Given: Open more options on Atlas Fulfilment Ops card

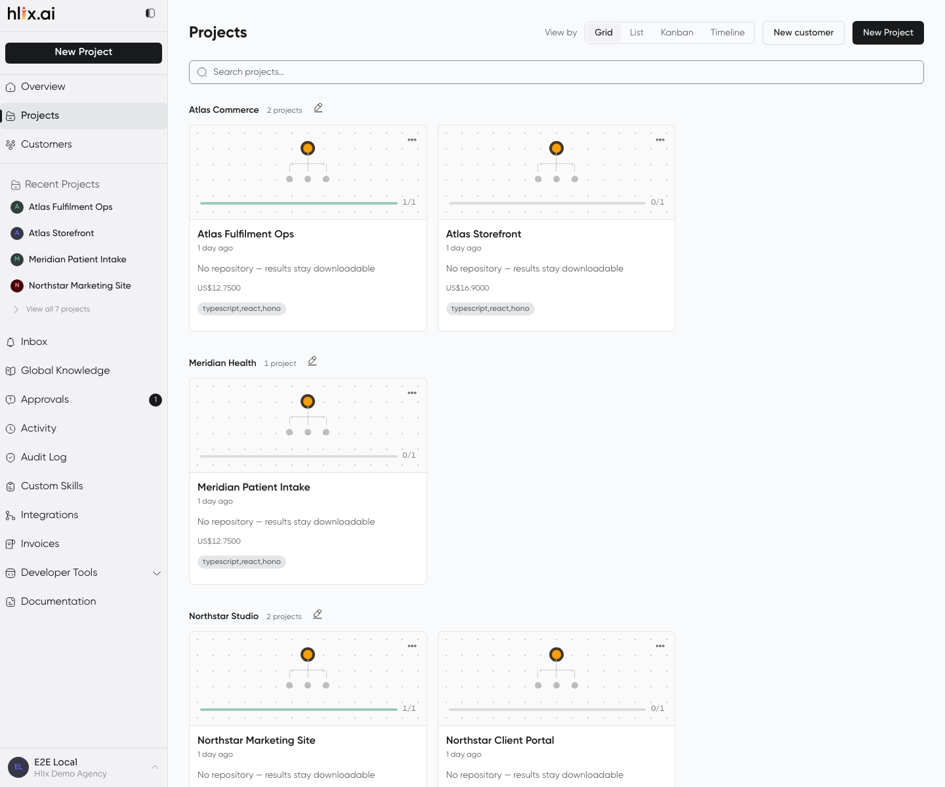Looking at the screenshot, I should point(412,140).
